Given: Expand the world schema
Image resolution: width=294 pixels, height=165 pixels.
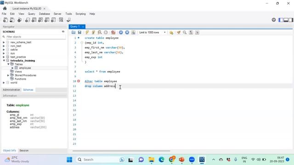Looking at the screenshot, I should (4, 82).
